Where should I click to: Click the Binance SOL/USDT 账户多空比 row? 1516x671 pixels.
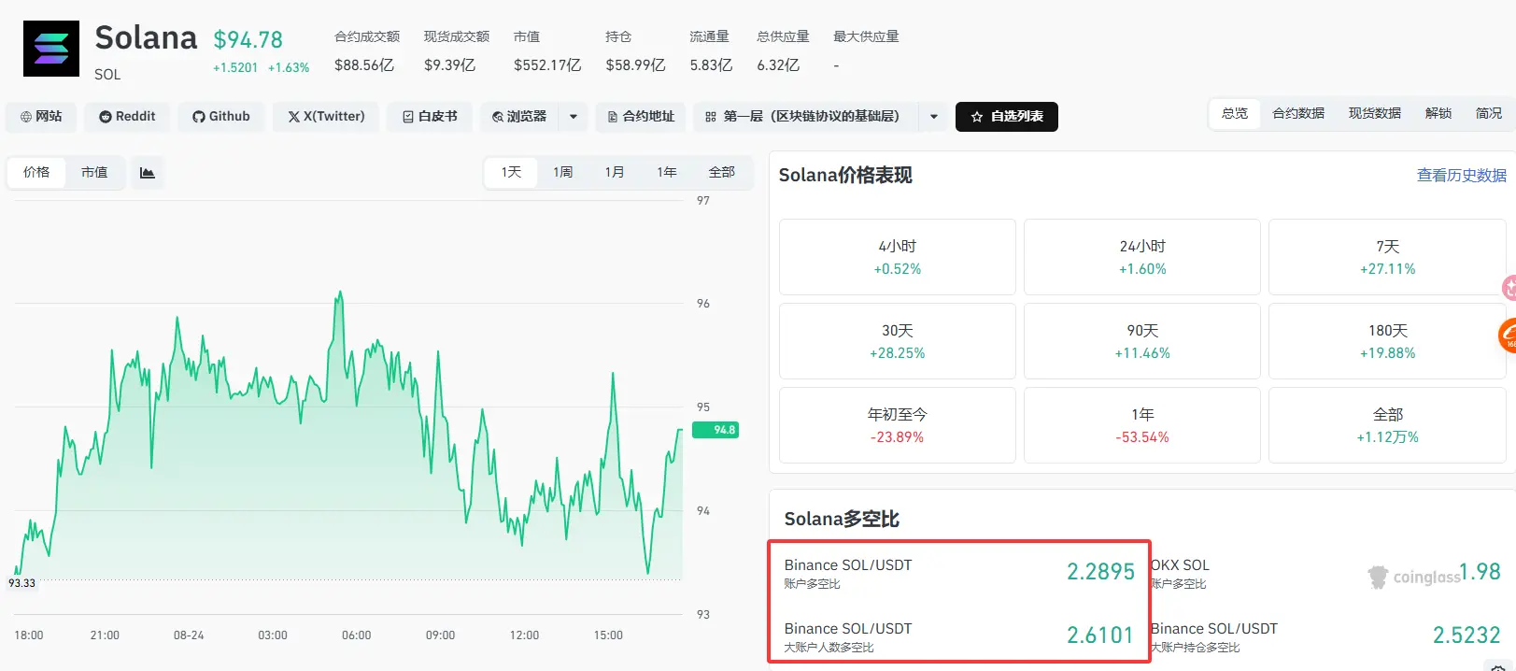[959, 572]
